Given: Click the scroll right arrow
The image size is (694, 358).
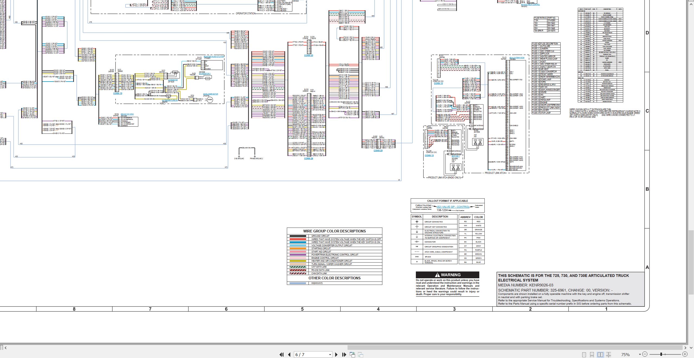Looking at the screenshot, I should (x=686, y=348).
